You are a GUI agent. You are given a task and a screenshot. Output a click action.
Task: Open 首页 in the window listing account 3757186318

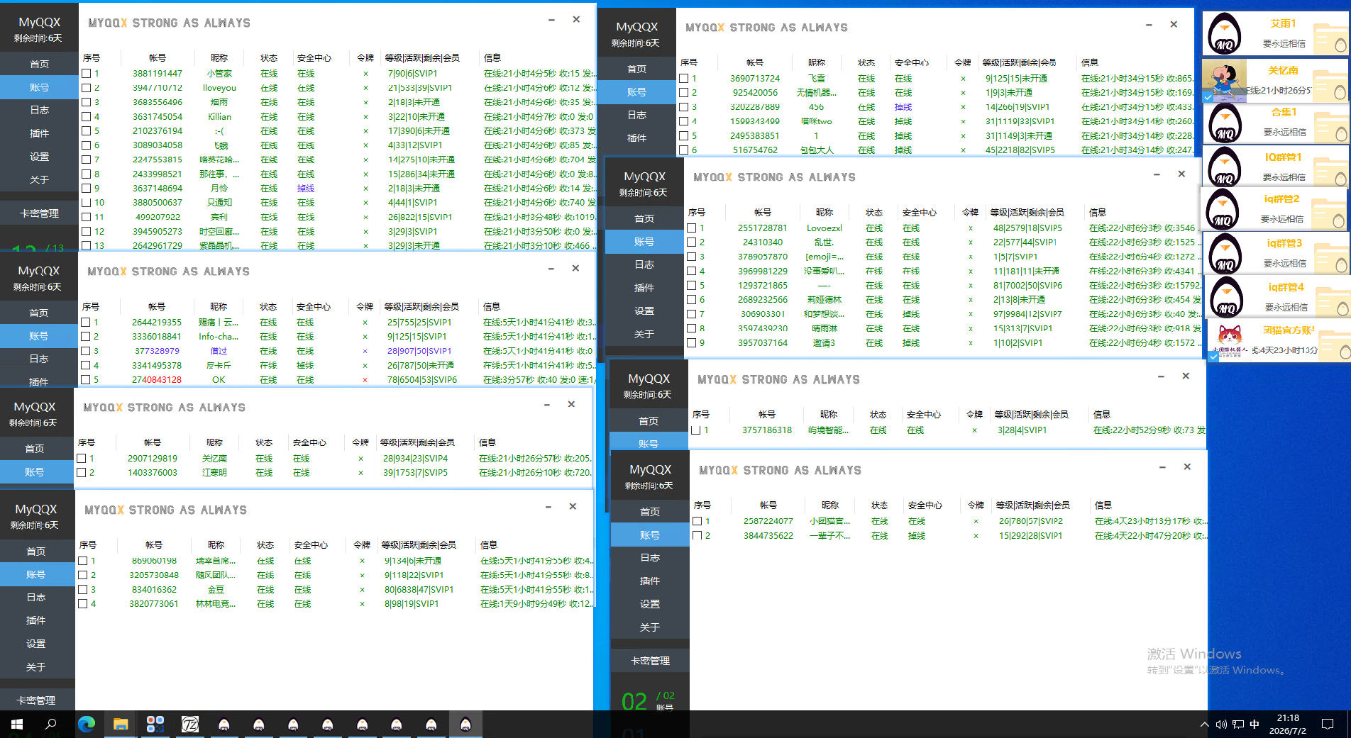click(649, 421)
